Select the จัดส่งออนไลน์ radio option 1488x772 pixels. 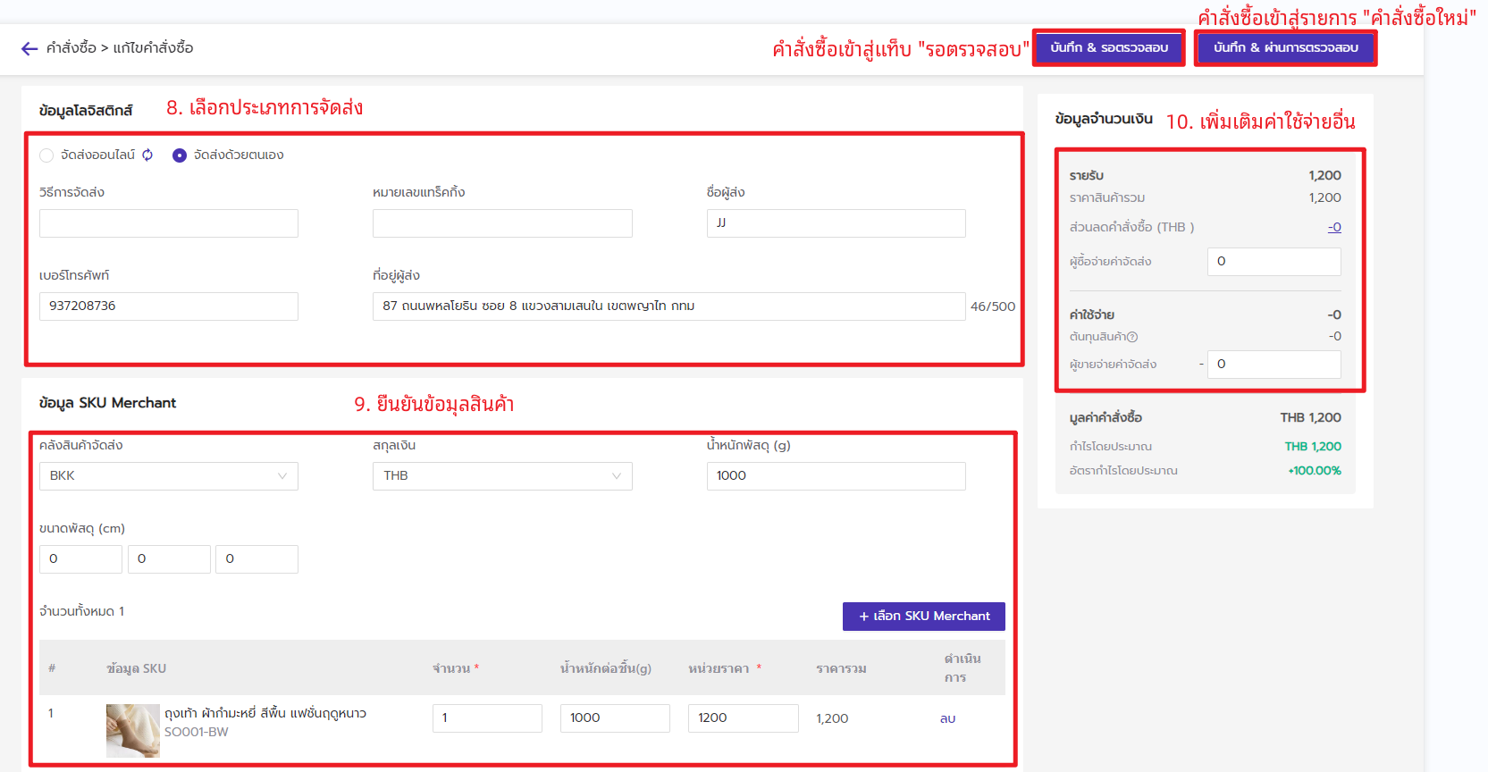(46, 155)
